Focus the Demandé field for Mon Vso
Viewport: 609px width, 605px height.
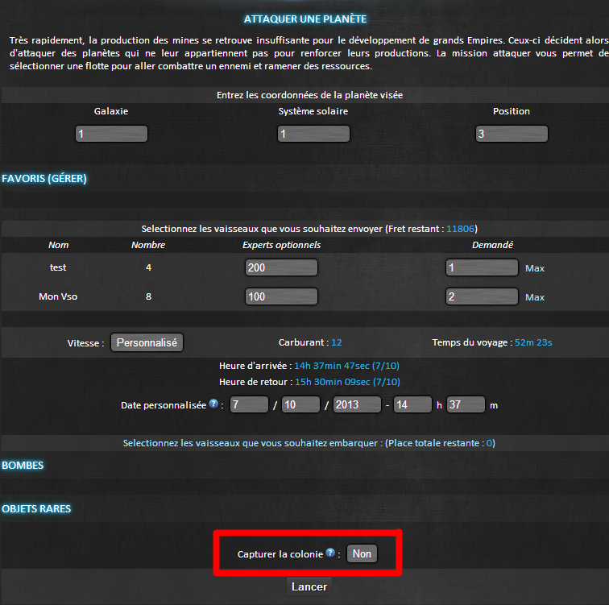point(482,296)
